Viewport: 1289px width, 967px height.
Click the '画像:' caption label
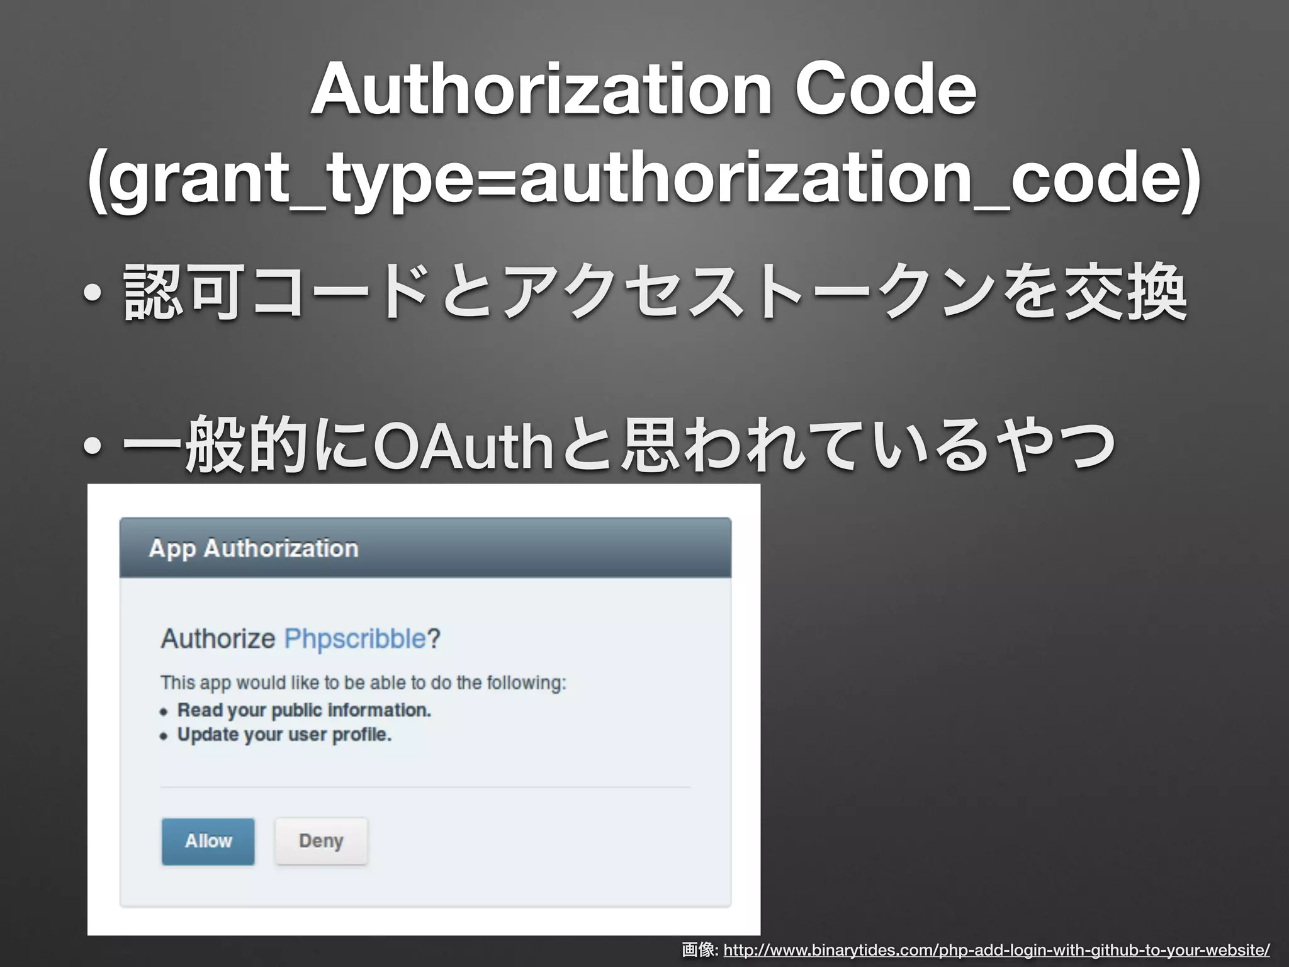click(701, 949)
